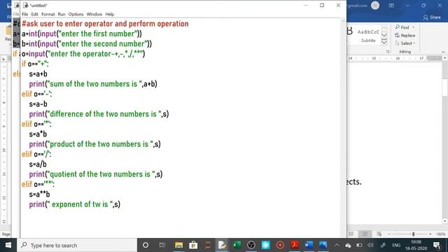Click Word vertical scrollbar up arrow
This screenshot has width=448, height=252.
(444, 58)
